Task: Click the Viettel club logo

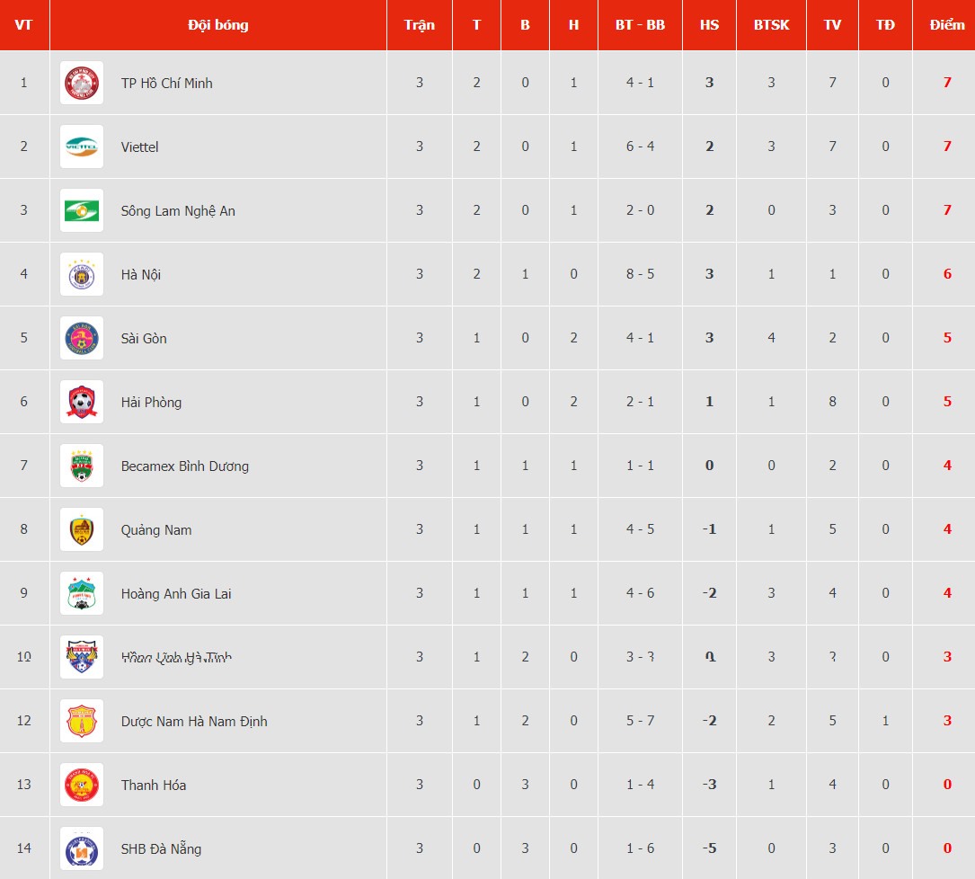Action: coord(82,146)
